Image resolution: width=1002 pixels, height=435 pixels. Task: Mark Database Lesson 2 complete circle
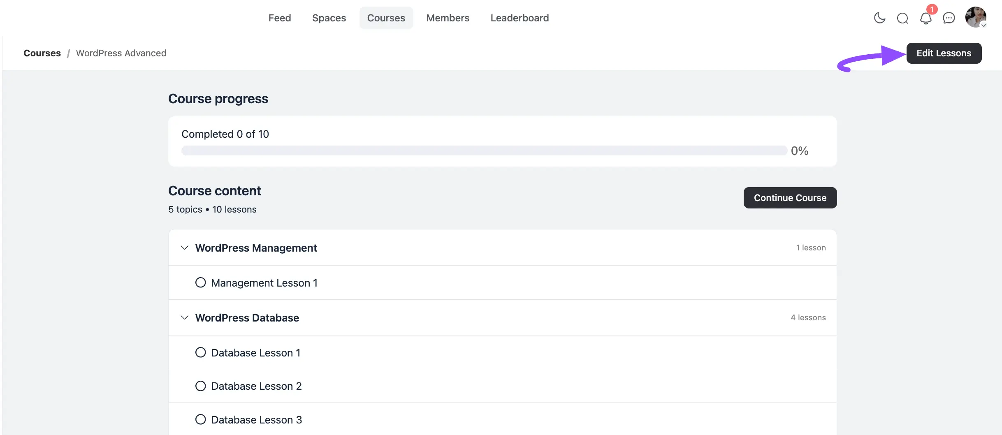pyautogui.click(x=200, y=386)
